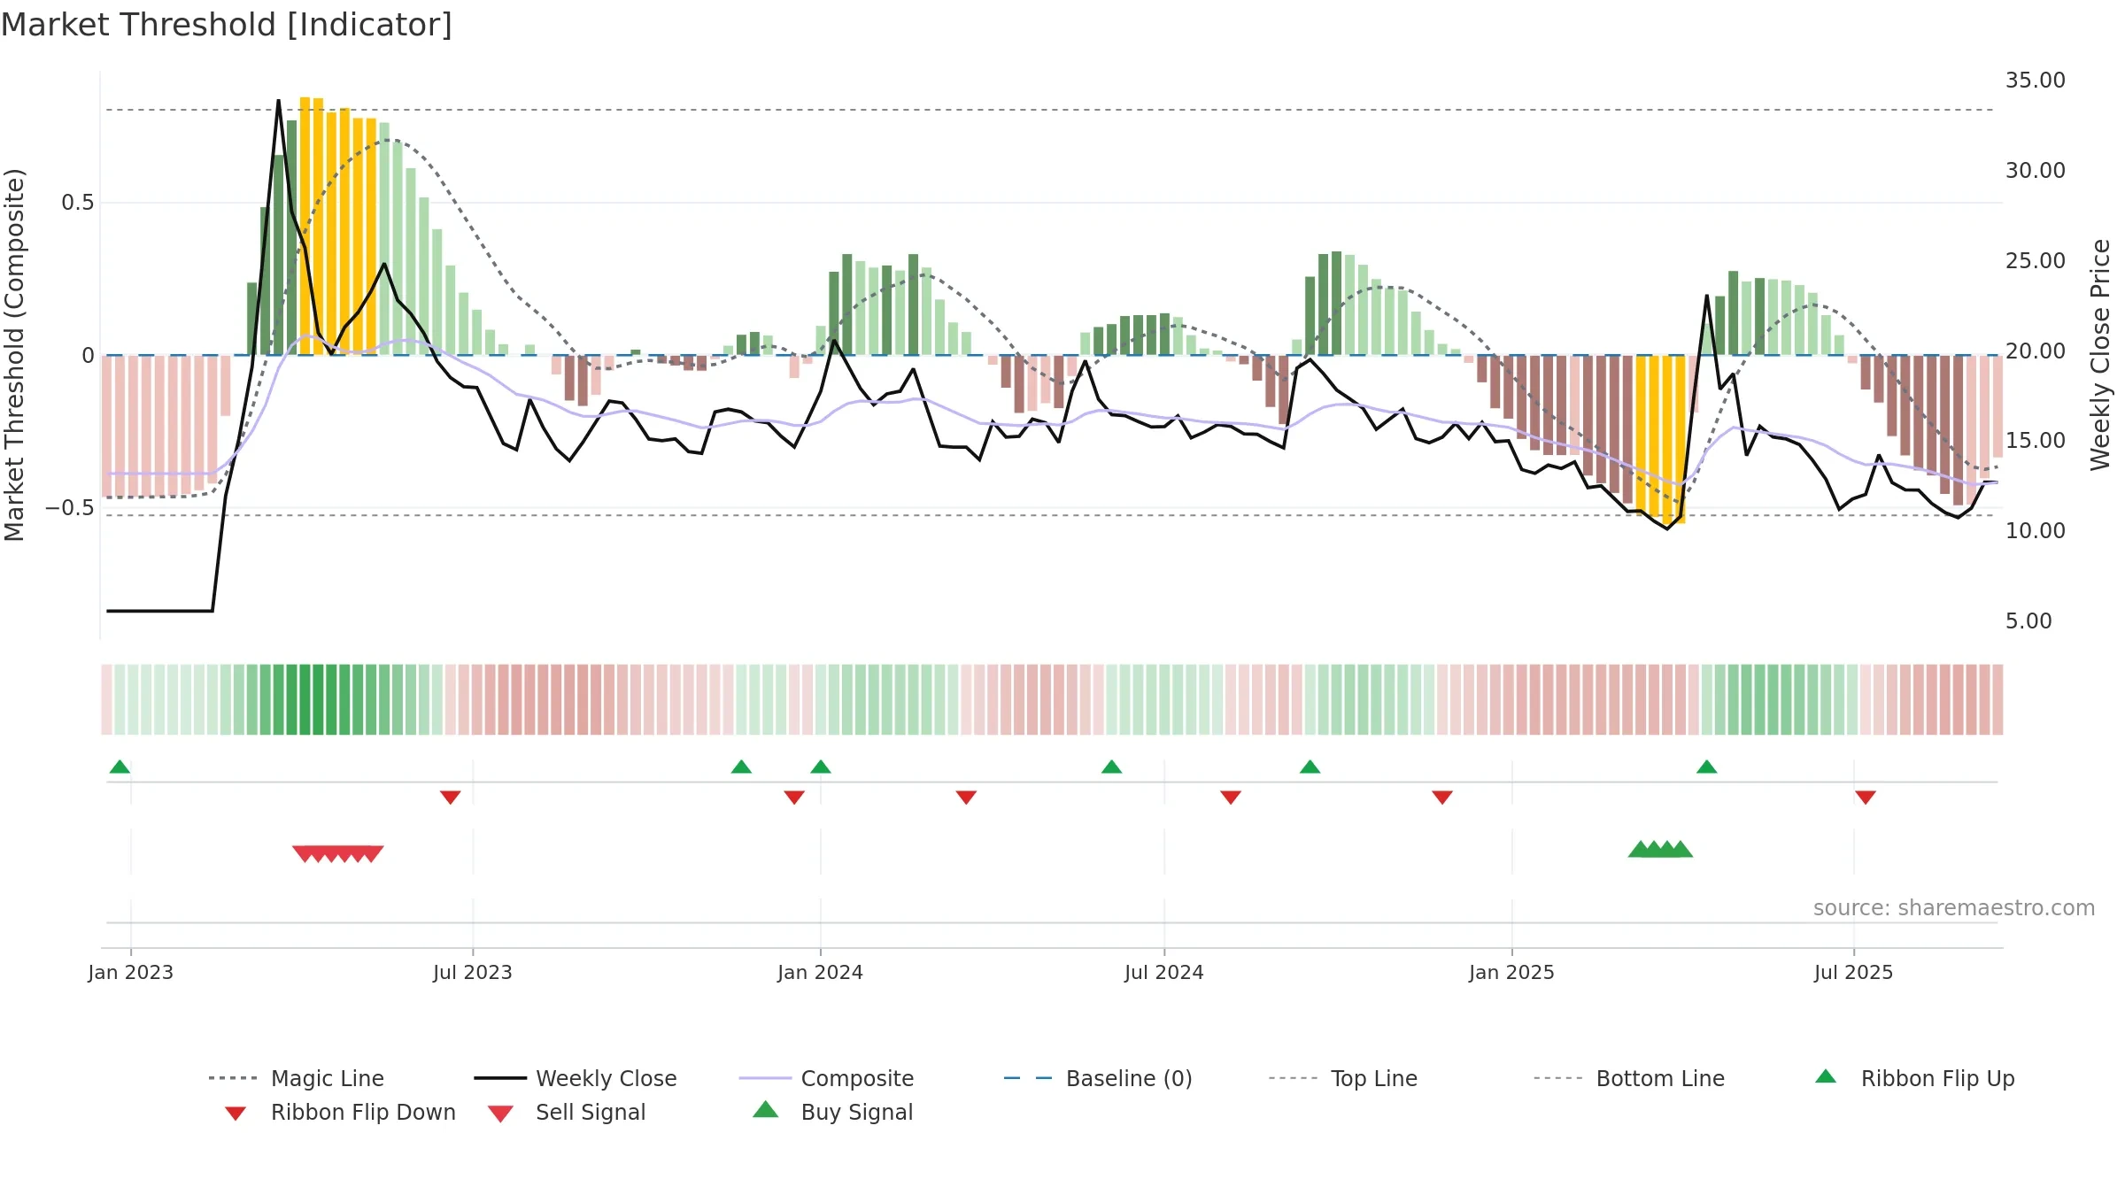The height and width of the screenshot is (1195, 2125).
Task: Click the Weekly Close Price axis title
Action: pos(2101,354)
